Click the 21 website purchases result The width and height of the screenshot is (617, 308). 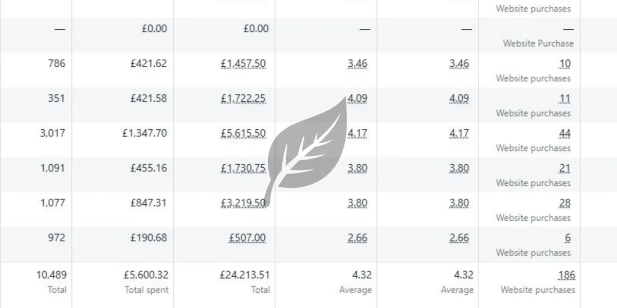pyautogui.click(x=565, y=168)
